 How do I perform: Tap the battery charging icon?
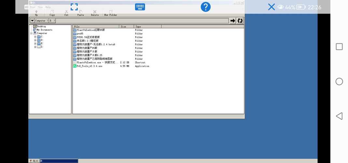coord(301,7)
